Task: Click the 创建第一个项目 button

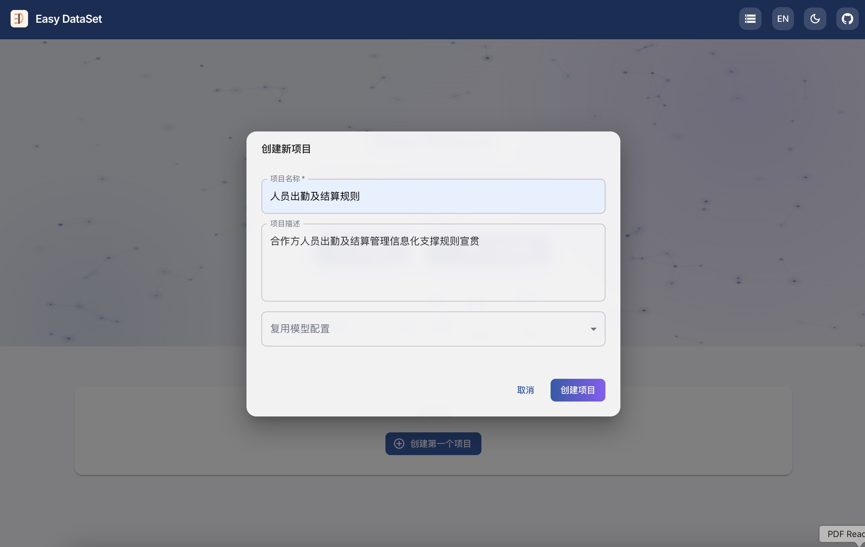Action: click(x=433, y=444)
